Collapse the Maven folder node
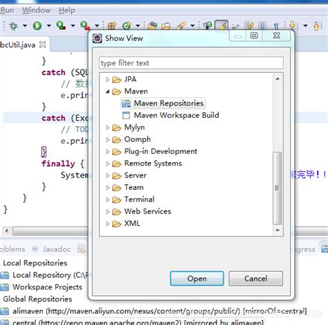Image resolution: width=328 pixels, height=325 pixels. click(x=107, y=91)
